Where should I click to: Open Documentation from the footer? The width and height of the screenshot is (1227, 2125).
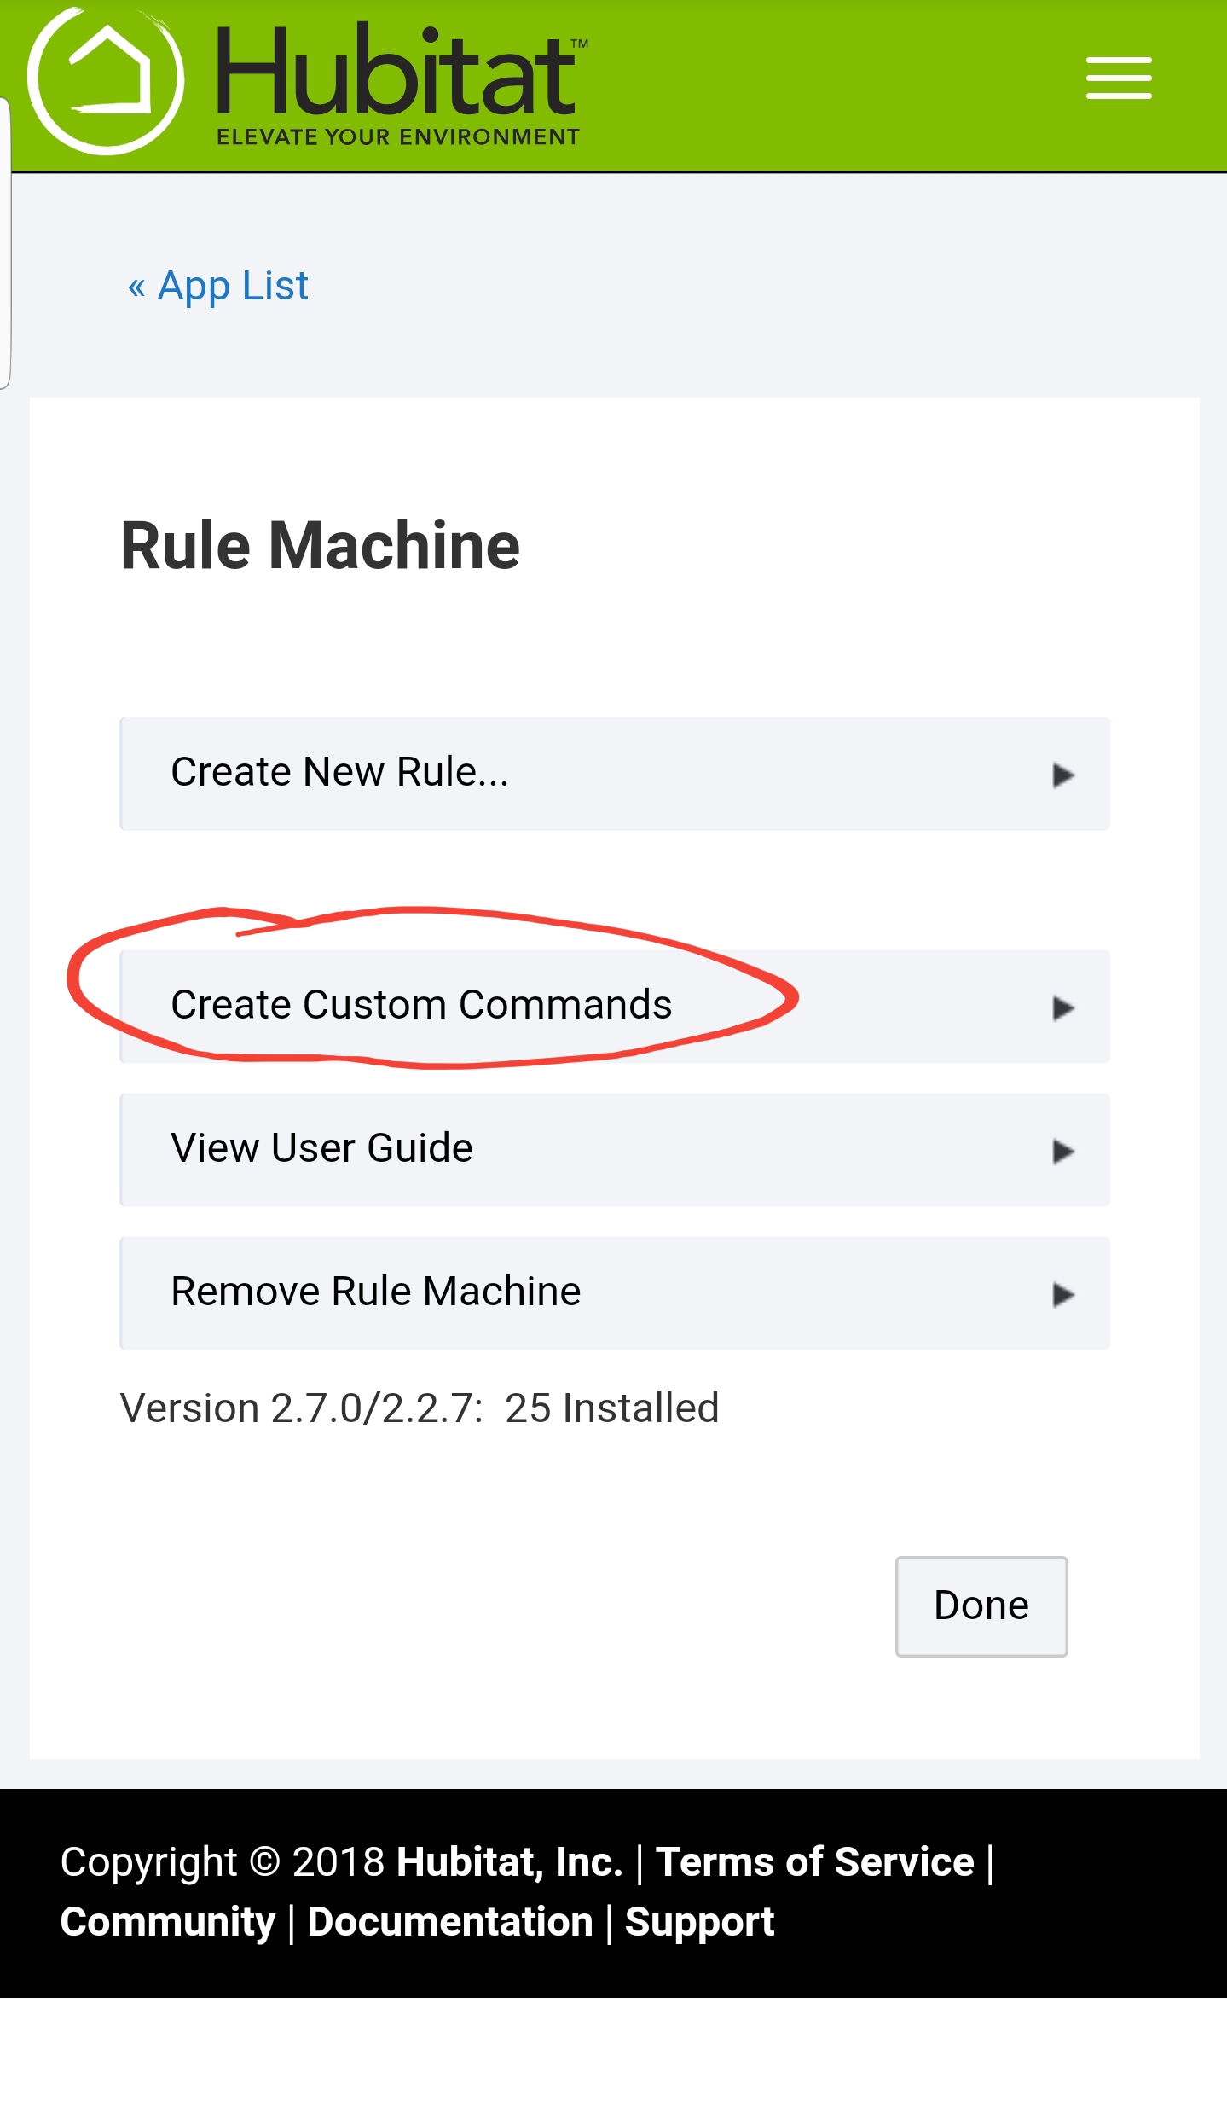click(x=449, y=1922)
